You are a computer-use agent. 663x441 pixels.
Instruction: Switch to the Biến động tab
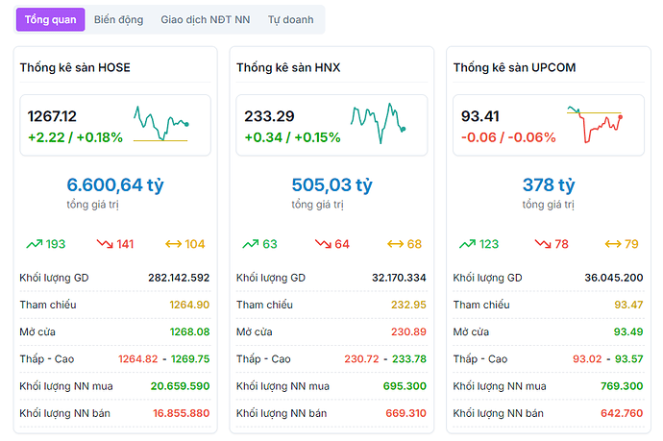118,19
